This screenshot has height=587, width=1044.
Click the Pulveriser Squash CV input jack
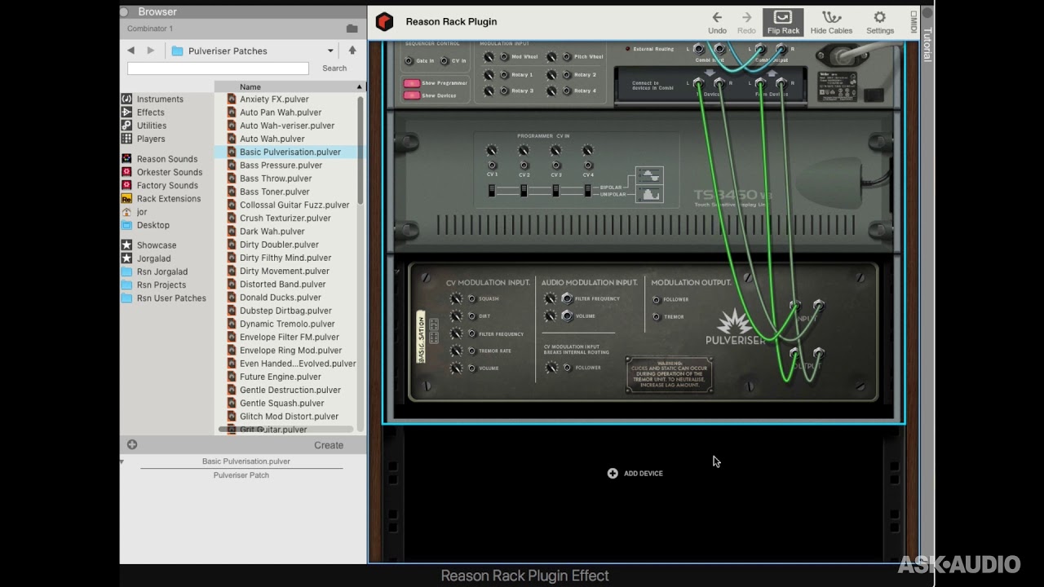tap(471, 298)
